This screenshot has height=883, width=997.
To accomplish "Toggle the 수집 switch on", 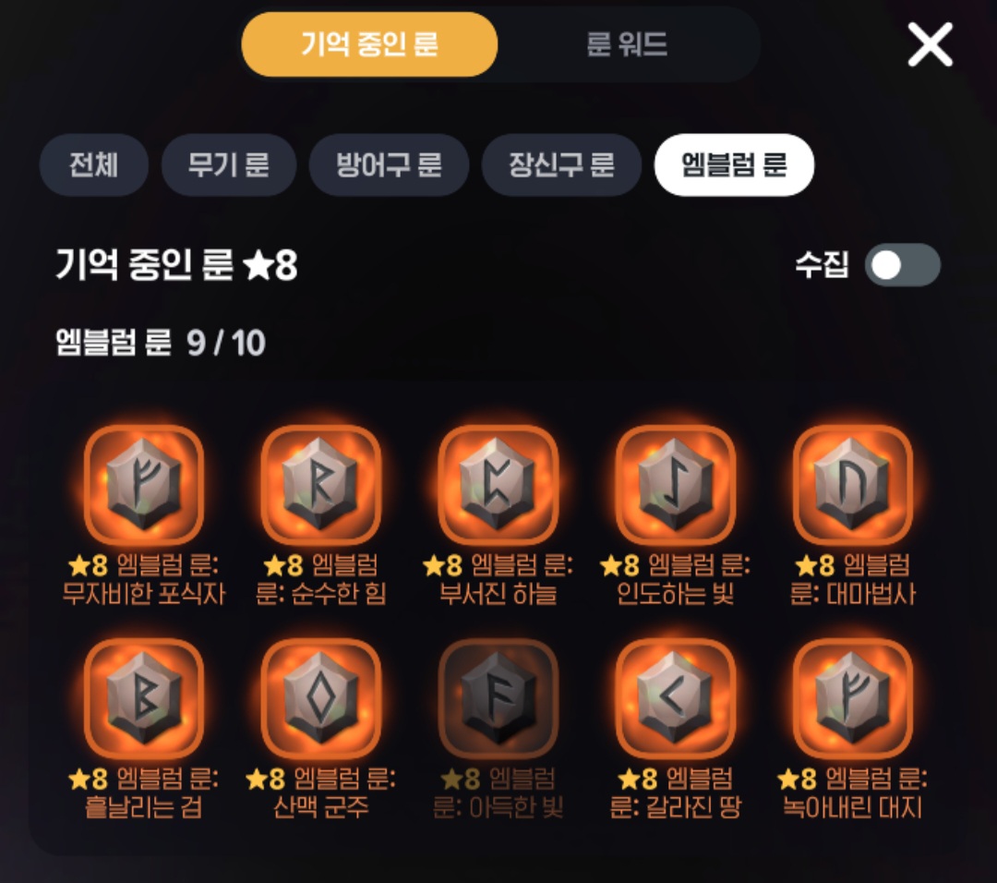I will tap(902, 265).
